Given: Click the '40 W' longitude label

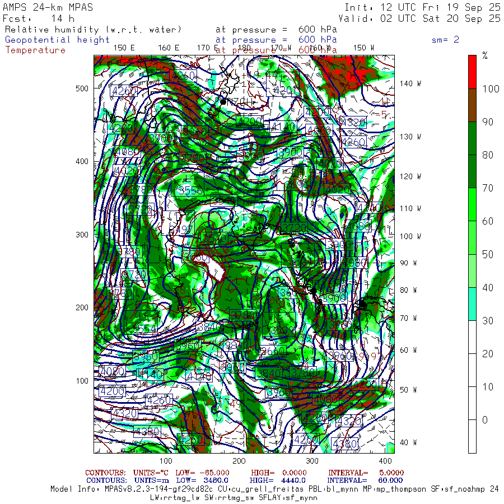Looking at the screenshot, I should pyautogui.click(x=408, y=442).
